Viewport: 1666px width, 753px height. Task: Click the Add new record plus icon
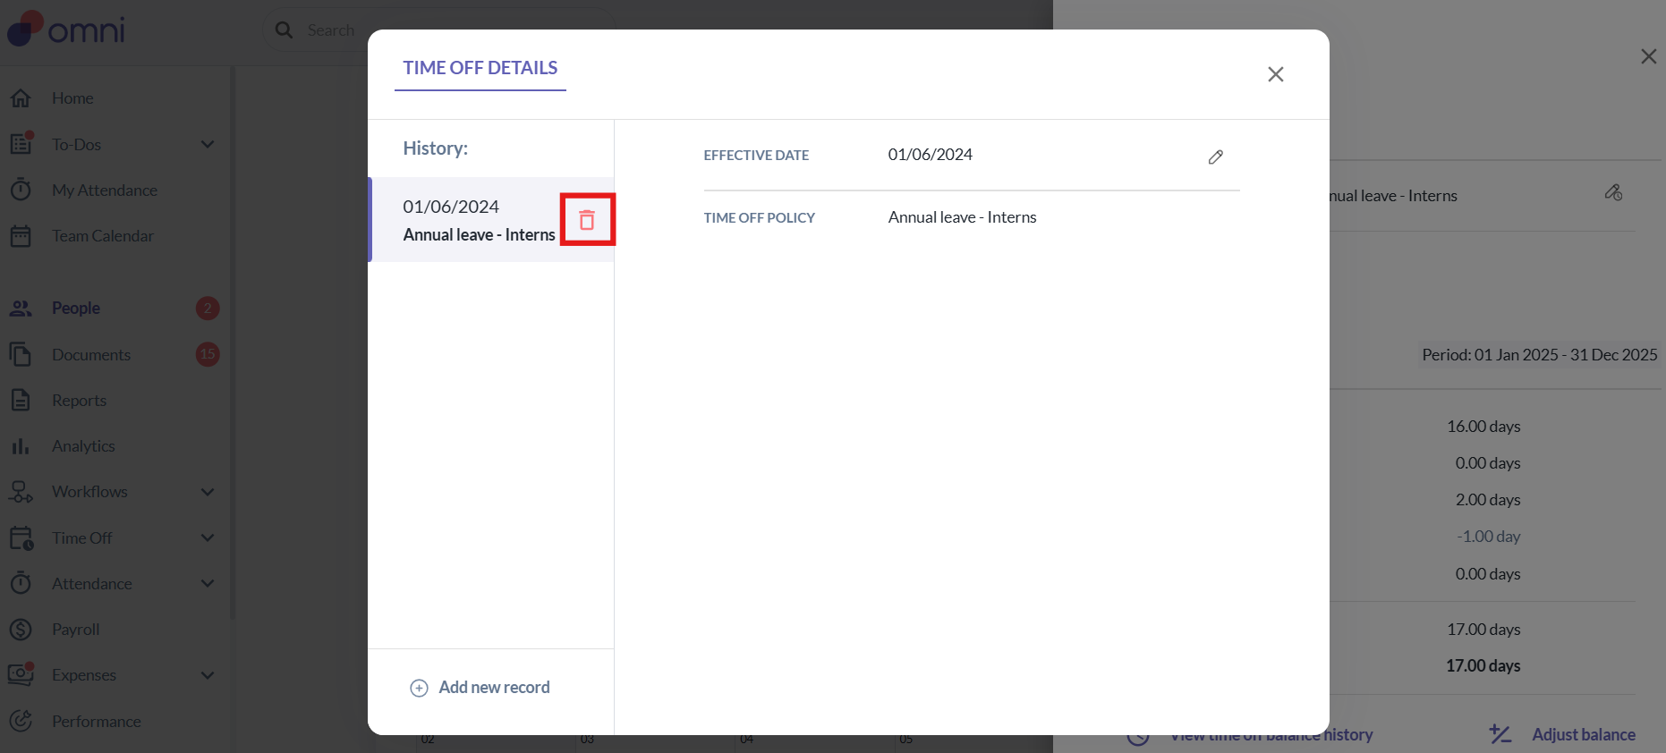[x=419, y=688]
